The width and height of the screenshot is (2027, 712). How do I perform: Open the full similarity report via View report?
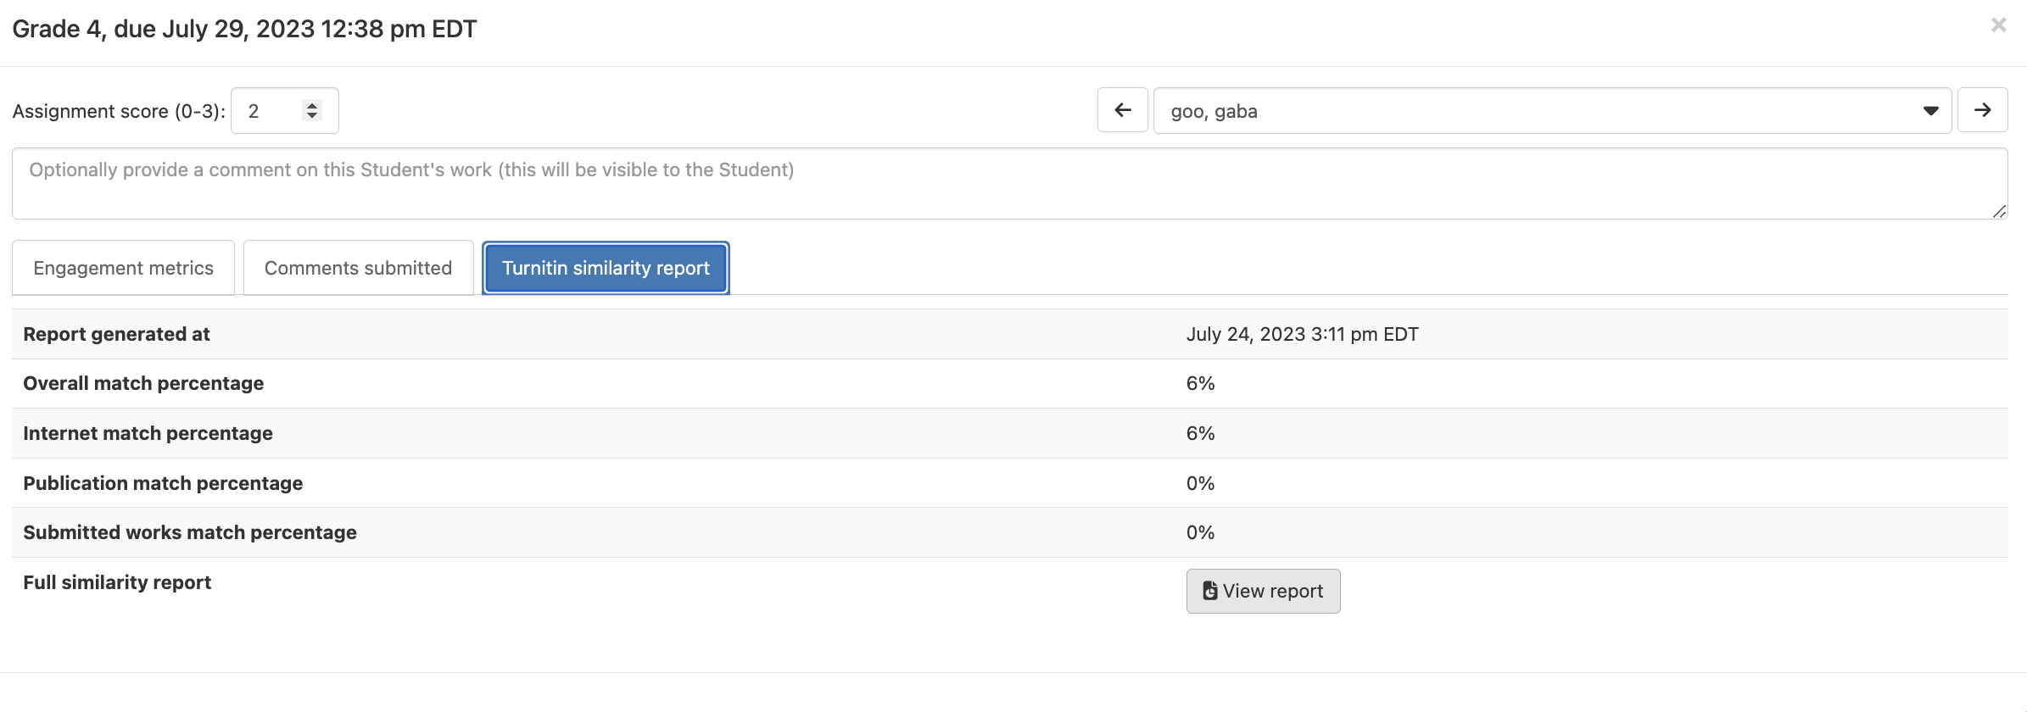click(x=1263, y=591)
